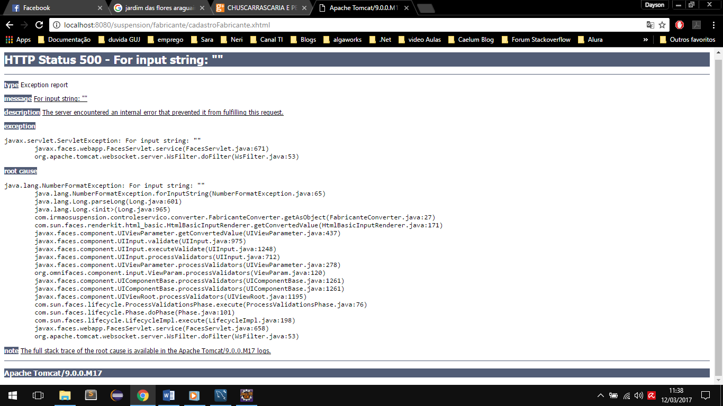Click the Dayson profile button
Viewport: 723px width, 406px height.
[655, 5]
